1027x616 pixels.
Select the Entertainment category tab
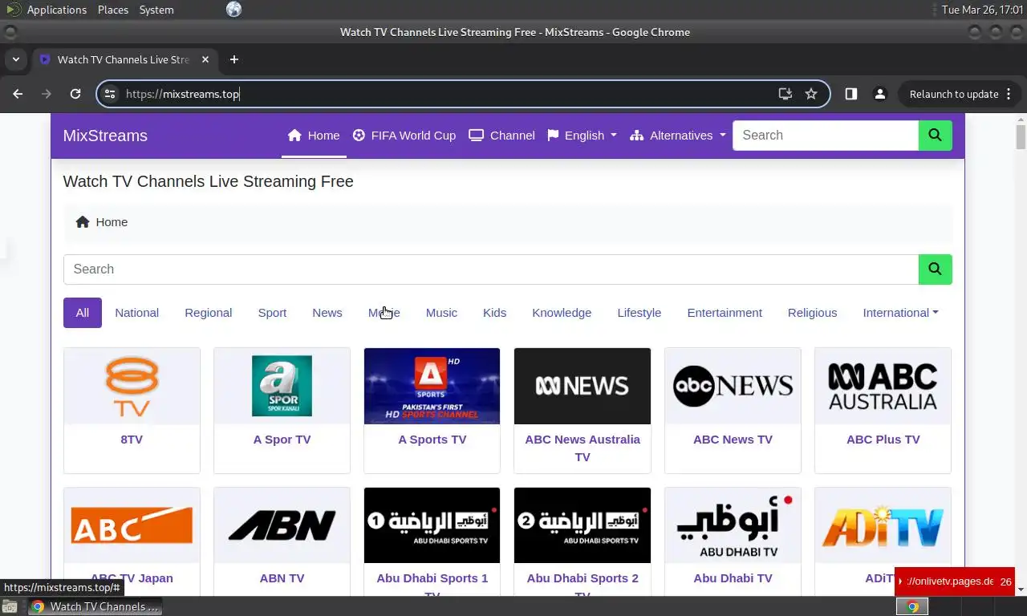725,313
